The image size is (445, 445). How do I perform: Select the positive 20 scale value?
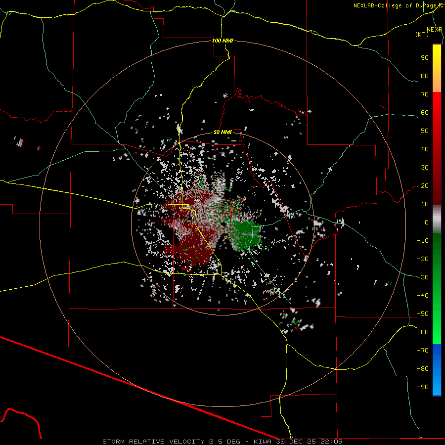point(425,185)
